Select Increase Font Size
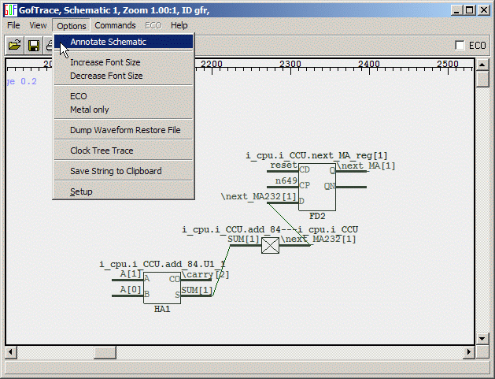This screenshot has width=495, height=379. 105,62
